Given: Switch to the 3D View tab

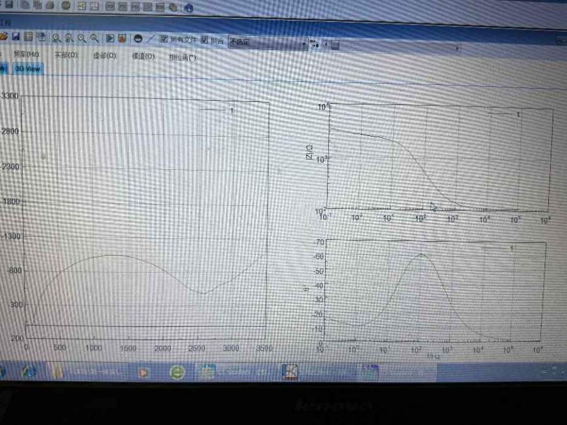Looking at the screenshot, I should pos(29,69).
